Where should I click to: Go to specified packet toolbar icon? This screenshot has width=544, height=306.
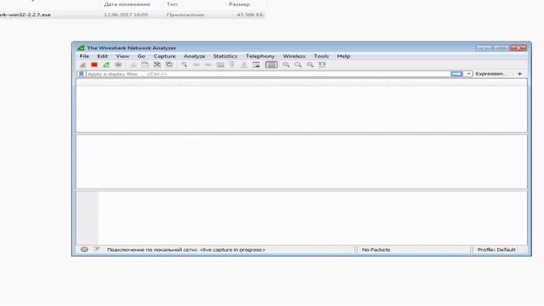pos(220,65)
